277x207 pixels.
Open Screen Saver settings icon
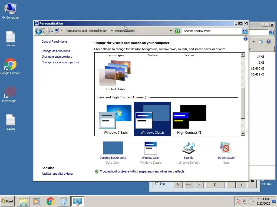click(226, 148)
